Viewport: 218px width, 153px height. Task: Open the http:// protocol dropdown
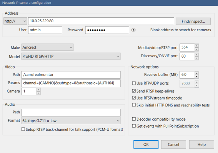pos(15,21)
